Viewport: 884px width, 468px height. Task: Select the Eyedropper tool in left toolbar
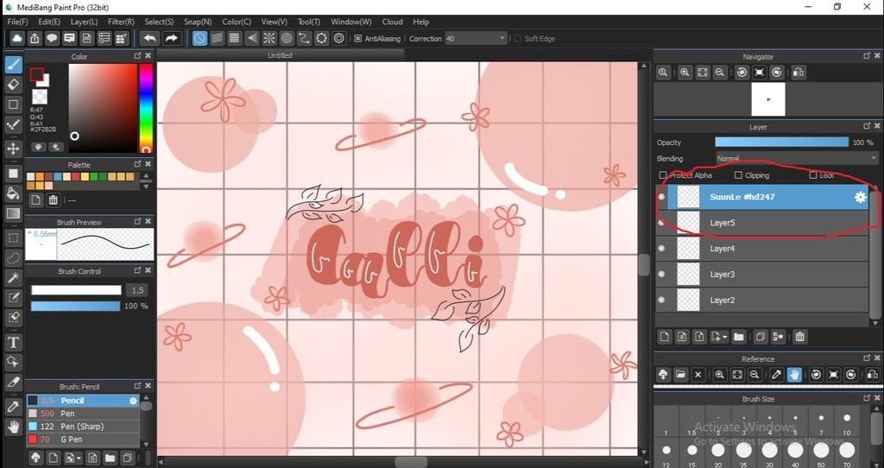click(14, 407)
